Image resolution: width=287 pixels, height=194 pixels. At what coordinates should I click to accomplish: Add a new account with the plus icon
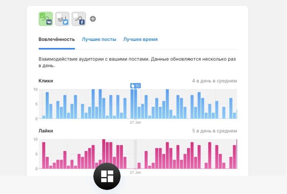pos(93,19)
